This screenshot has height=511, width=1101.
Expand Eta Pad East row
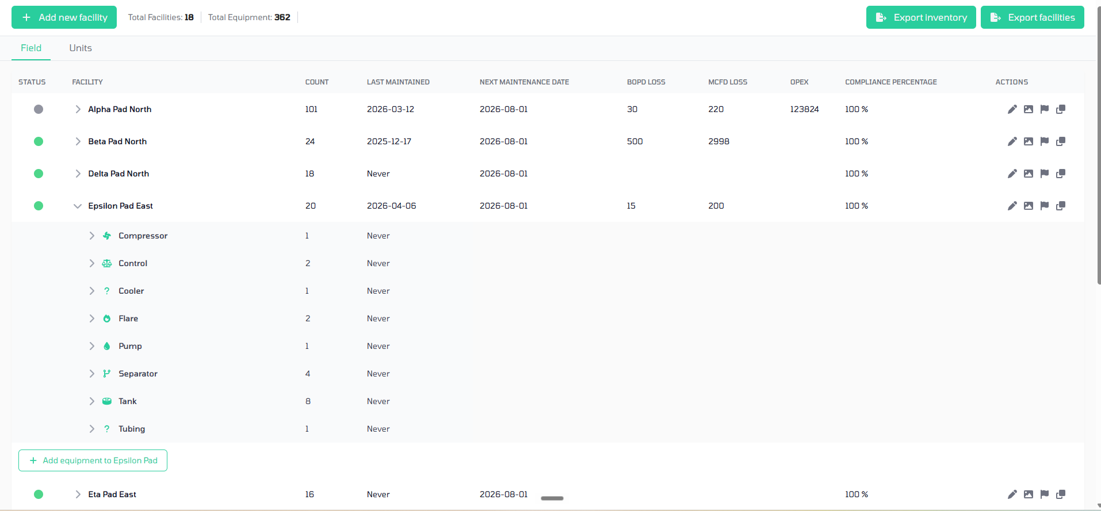[78, 494]
